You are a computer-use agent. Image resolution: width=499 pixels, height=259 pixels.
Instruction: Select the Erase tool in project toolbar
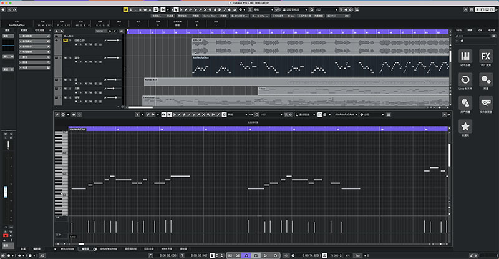click(x=191, y=10)
